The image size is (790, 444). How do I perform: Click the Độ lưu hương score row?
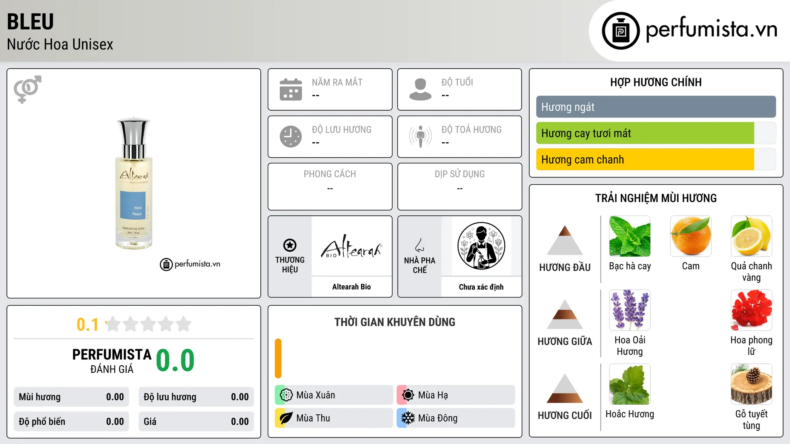click(x=196, y=397)
